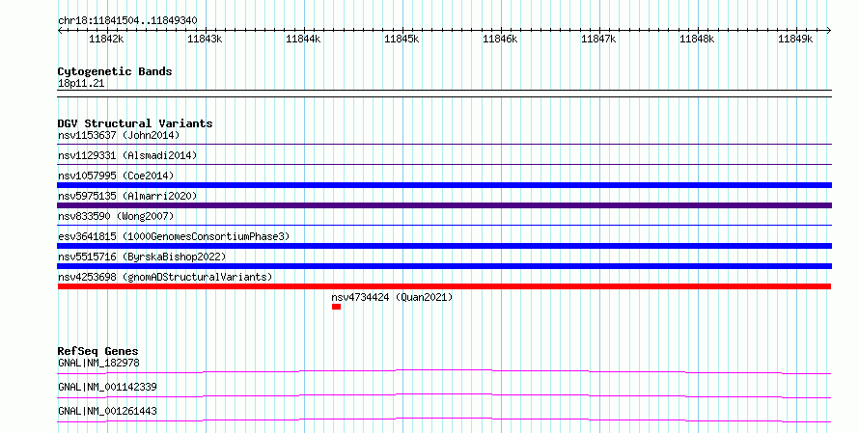The height and width of the screenshot is (433, 859).
Task: Click the chr18:11841504..11849340 coordinate label
Action: click(x=127, y=20)
